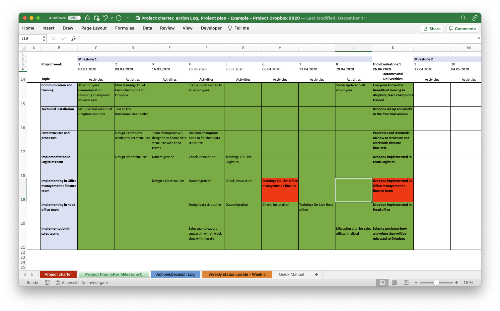Screen dimensions: 500x311
Task: Switch to Weekly status update - Week 5 sheet
Action: (237, 274)
